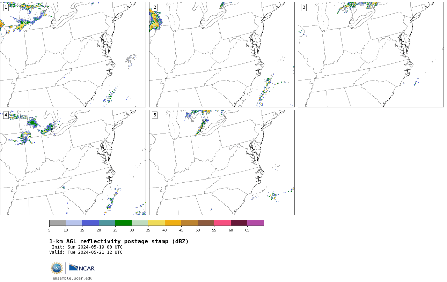Click the NSF logo
Image resolution: width=447 pixels, height=282 pixels.
coord(57,268)
